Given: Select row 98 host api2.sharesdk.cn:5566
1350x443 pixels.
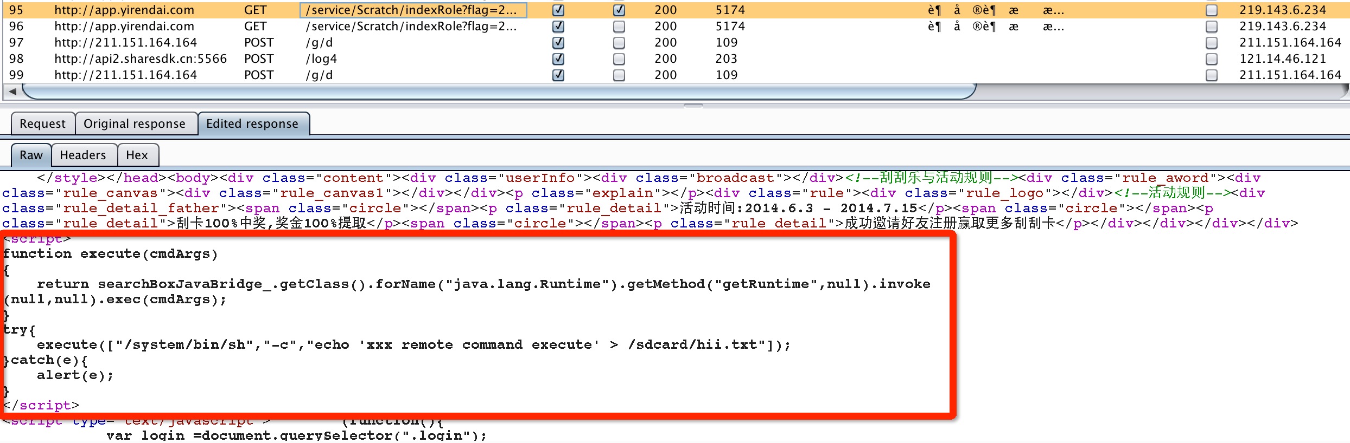Looking at the screenshot, I should click(x=141, y=59).
